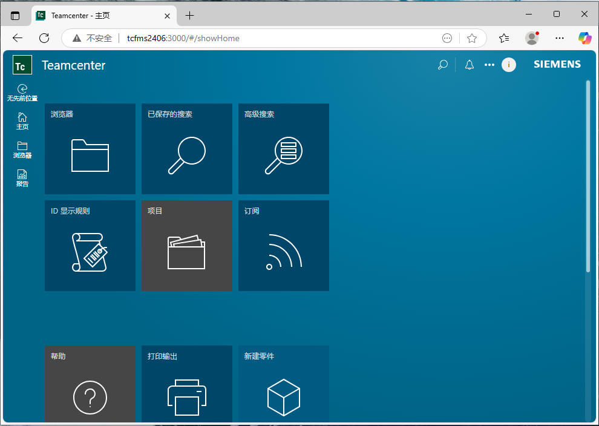Open the 订阅 tile
This screenshot has width=599, height=426.
tap(283, 245)
